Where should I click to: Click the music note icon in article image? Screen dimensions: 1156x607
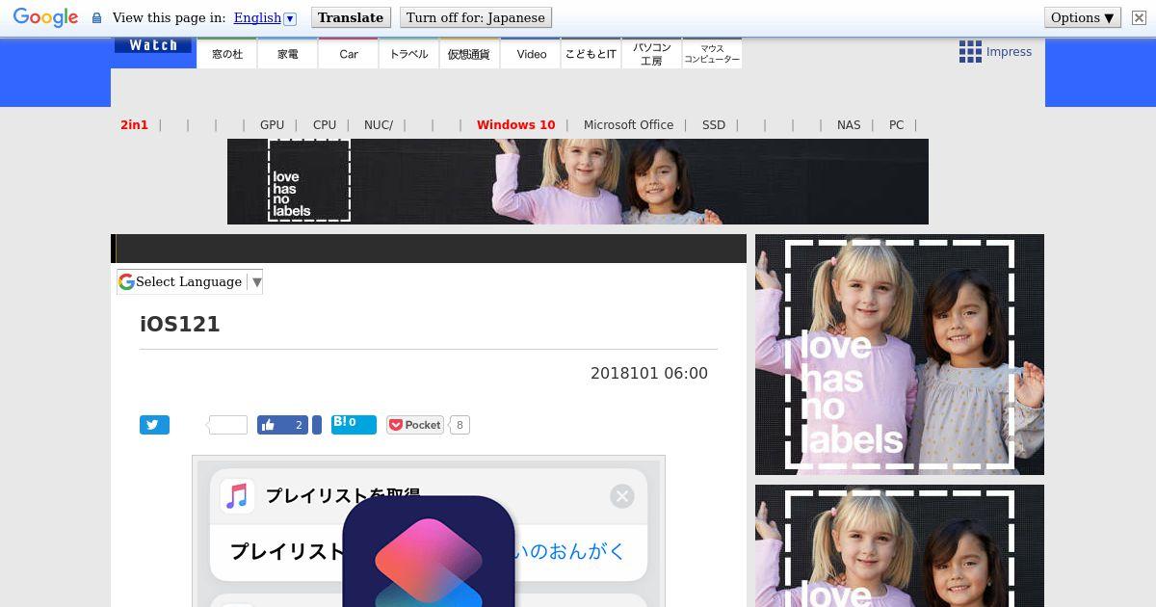[237, 496]
